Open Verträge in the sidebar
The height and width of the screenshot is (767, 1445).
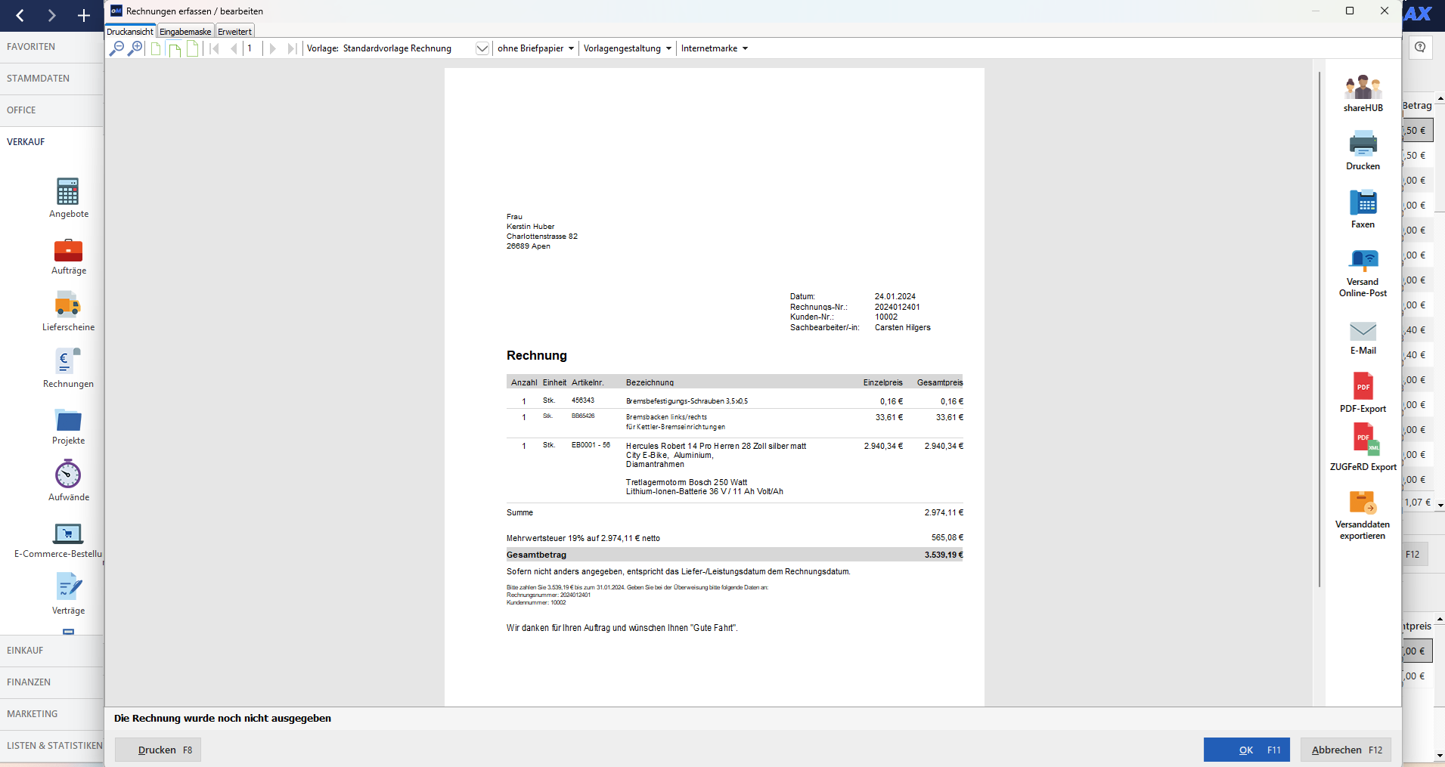68,594
